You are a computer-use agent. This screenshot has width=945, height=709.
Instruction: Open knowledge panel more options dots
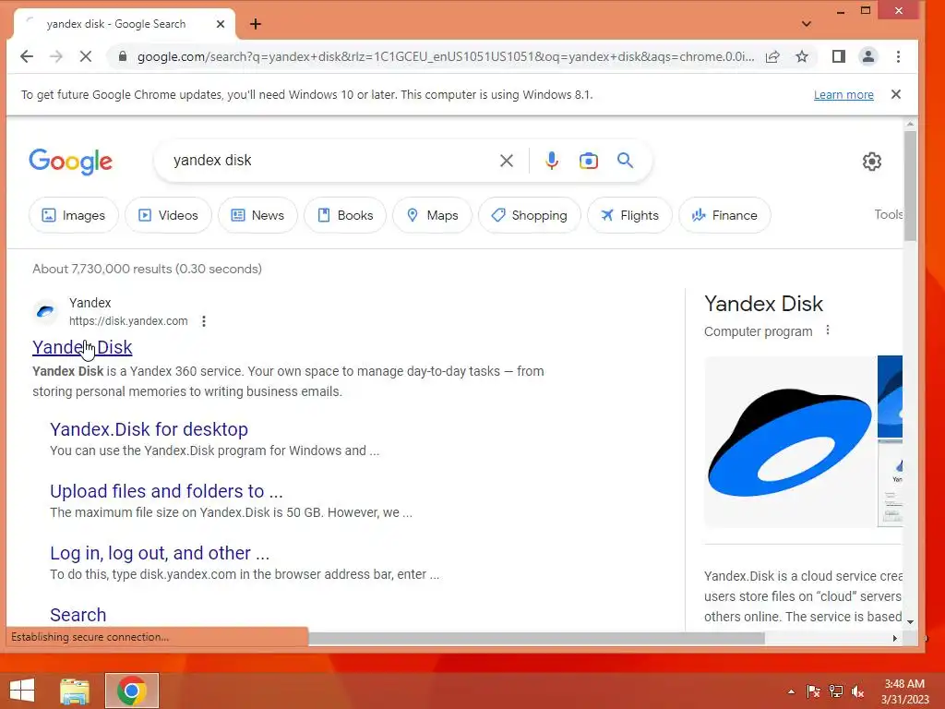828,330
